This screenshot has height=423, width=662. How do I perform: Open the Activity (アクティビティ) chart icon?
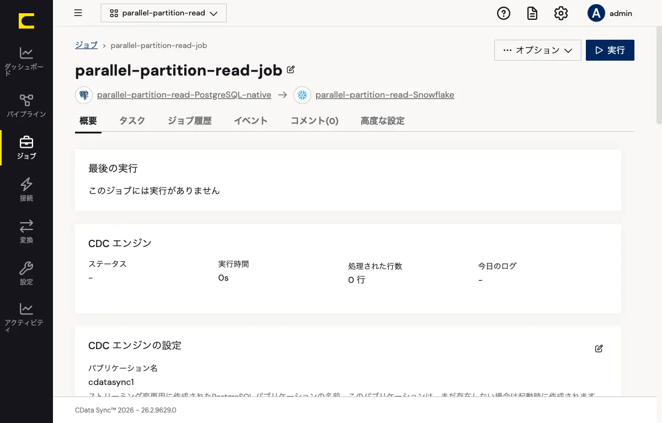[26, 309]
